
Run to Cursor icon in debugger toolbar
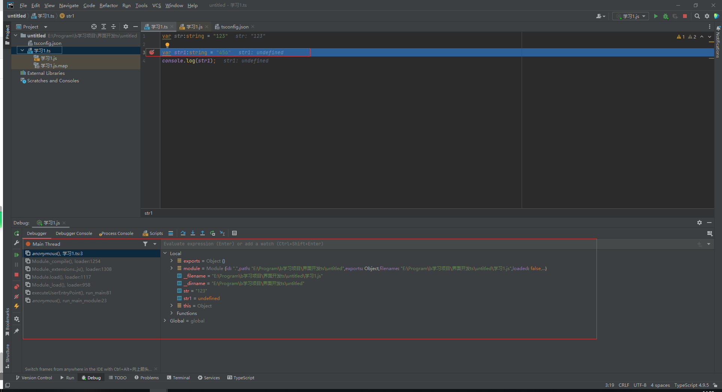point(222,233)
